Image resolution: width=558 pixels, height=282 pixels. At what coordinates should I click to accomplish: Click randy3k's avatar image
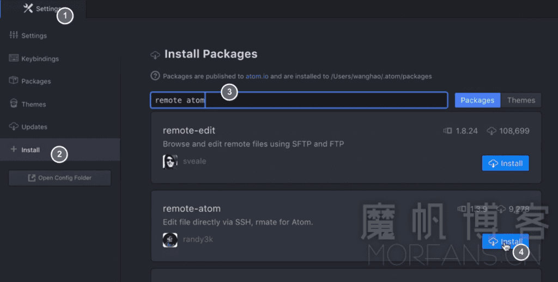[170, 240]
